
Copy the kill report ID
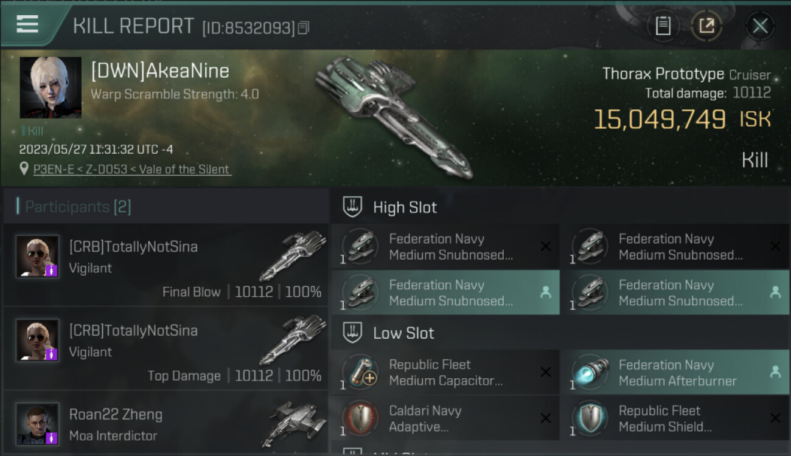pyautogui.click(x=304, y=27)
